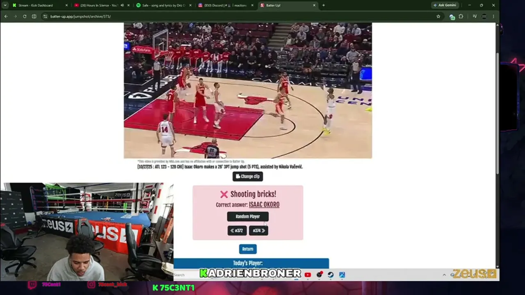
Task: Close the Discord tab
Action: 252,5
